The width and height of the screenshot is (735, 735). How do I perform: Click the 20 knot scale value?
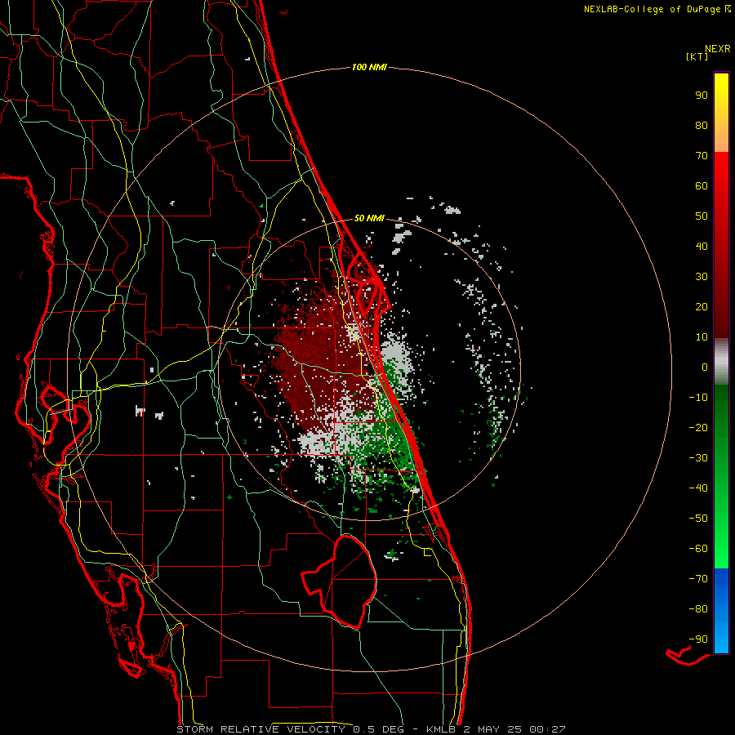pos(702,306)
